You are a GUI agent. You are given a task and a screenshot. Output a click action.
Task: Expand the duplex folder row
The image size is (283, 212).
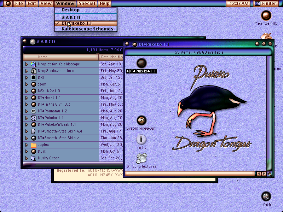27,145
